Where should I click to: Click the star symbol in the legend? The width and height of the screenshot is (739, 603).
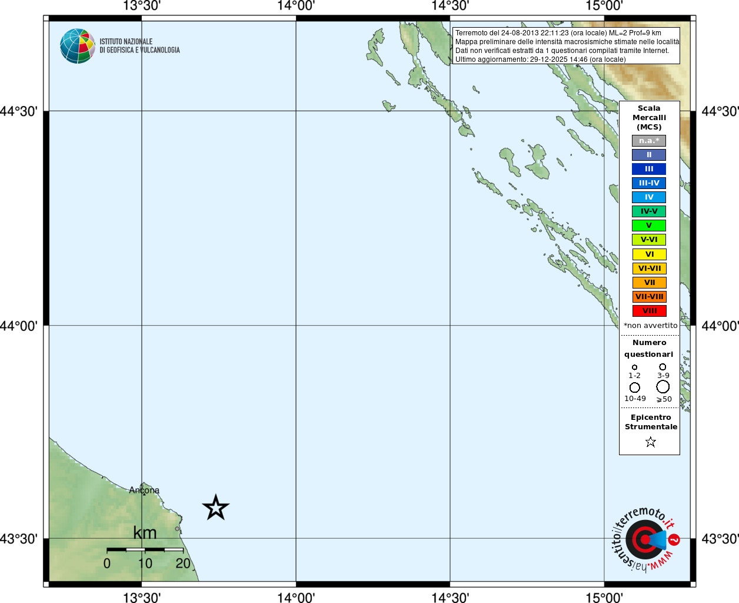(650, 442)
